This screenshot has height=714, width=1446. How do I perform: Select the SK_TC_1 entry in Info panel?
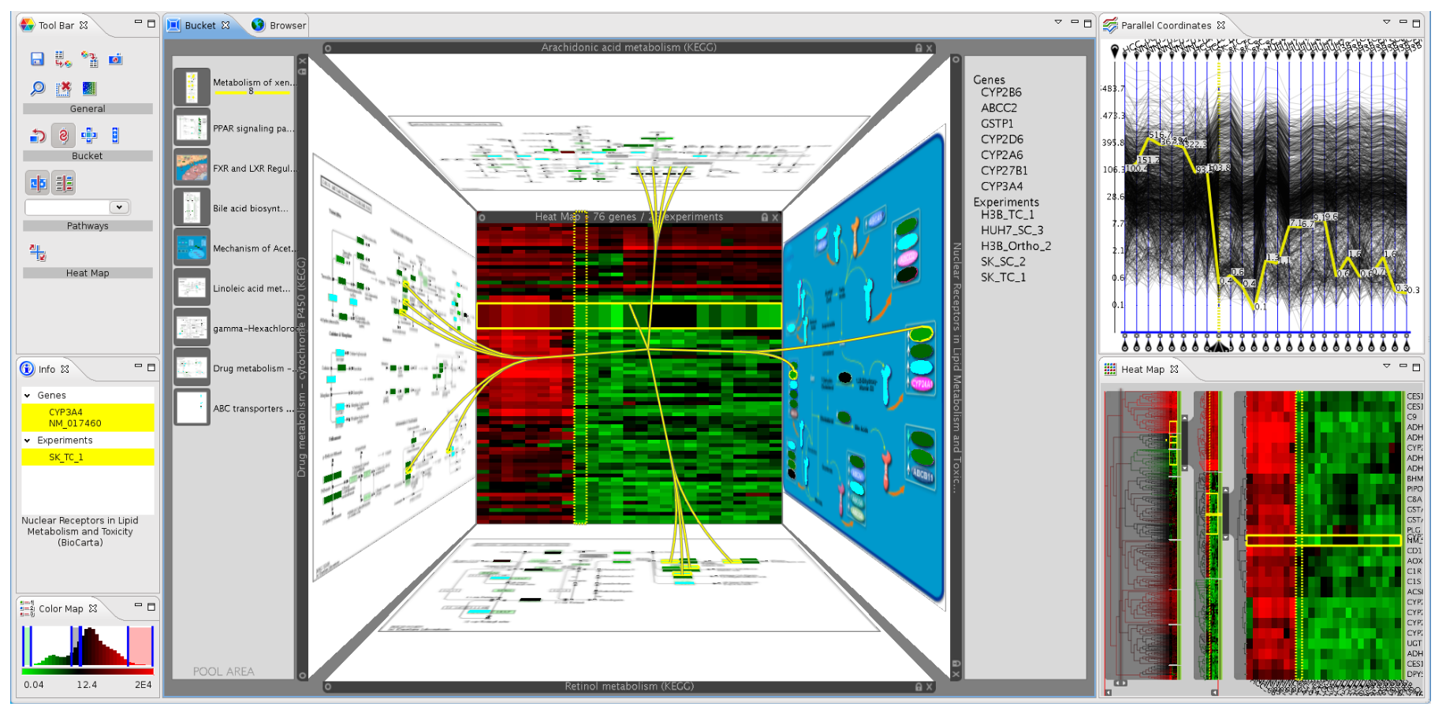88,457
